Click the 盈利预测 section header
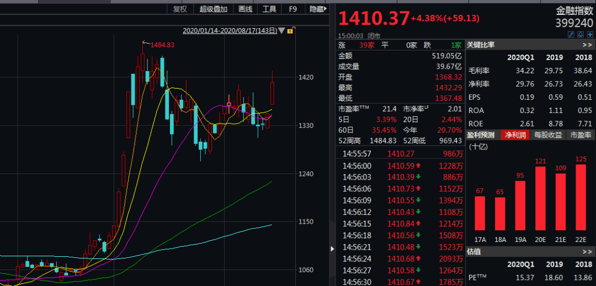Viewport: 596px width, 286px height. pos(481,134)
